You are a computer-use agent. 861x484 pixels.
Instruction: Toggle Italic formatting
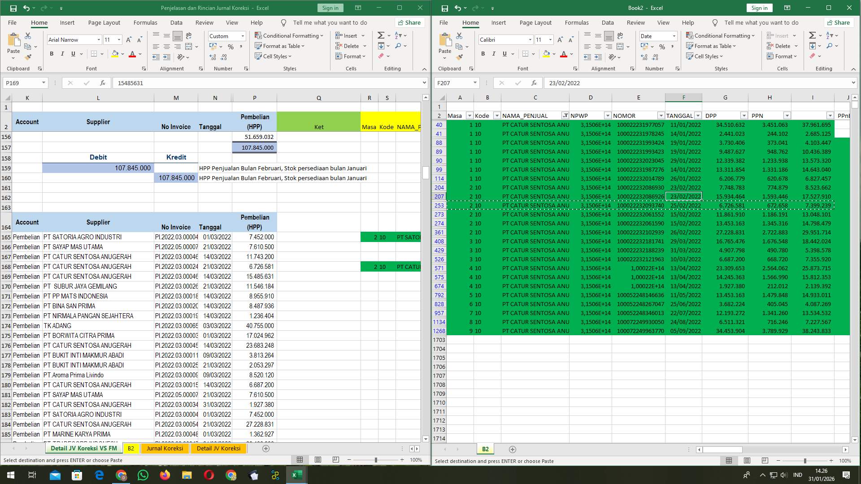tap(63, 54)
